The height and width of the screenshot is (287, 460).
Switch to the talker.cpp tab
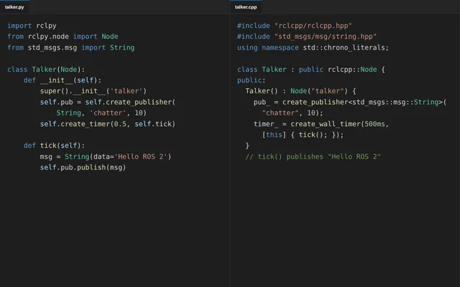point(246,7)
